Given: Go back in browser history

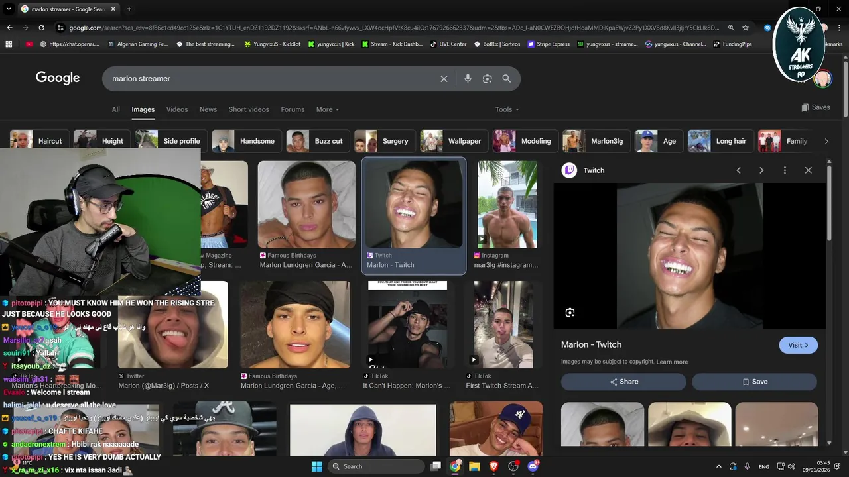Looking at the screenshot, I should point(9,28).
